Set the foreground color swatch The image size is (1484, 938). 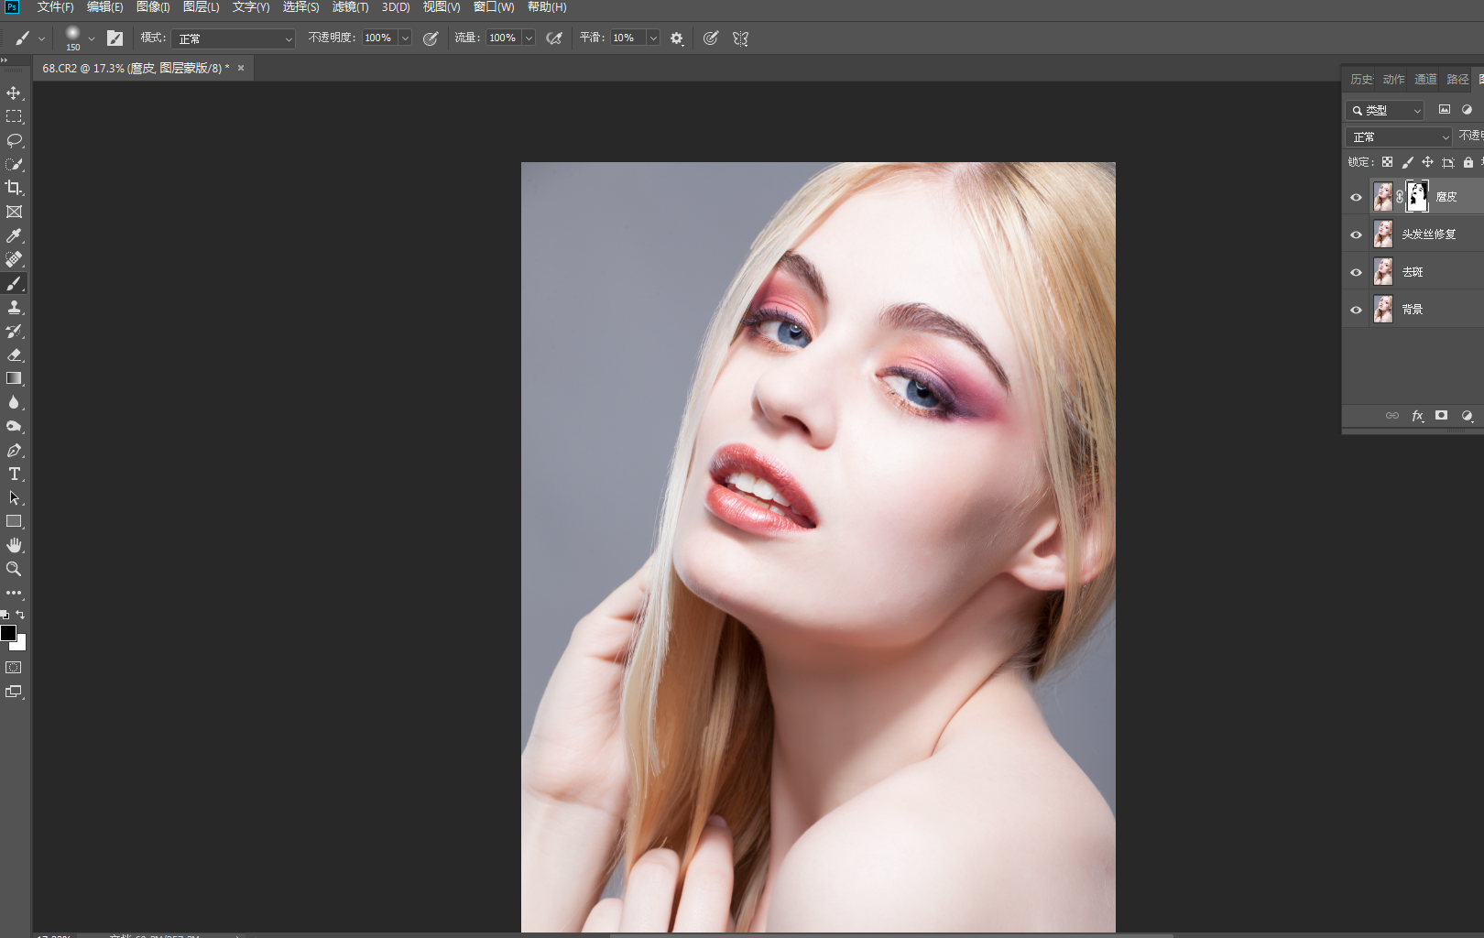point(7,633)
